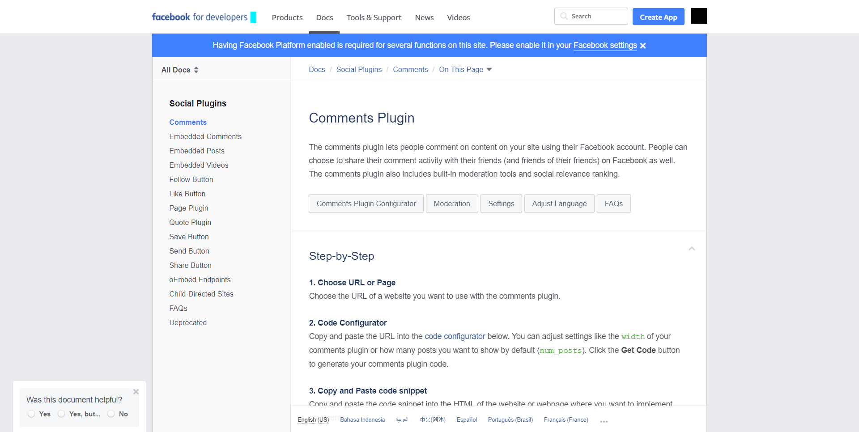Screen dimensions: 859x432
Task: Click the FAQs button below the intro
Action: 614,203
